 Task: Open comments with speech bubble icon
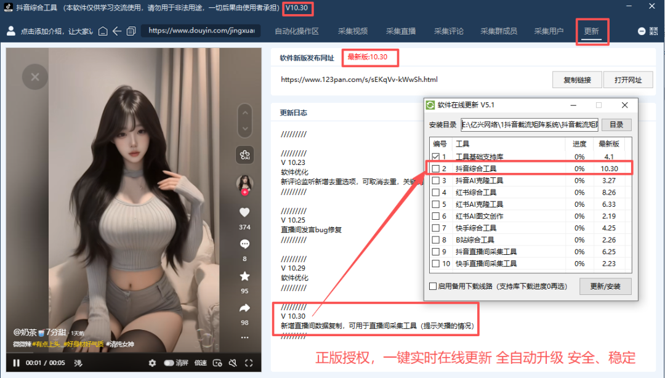click(244, 244)
